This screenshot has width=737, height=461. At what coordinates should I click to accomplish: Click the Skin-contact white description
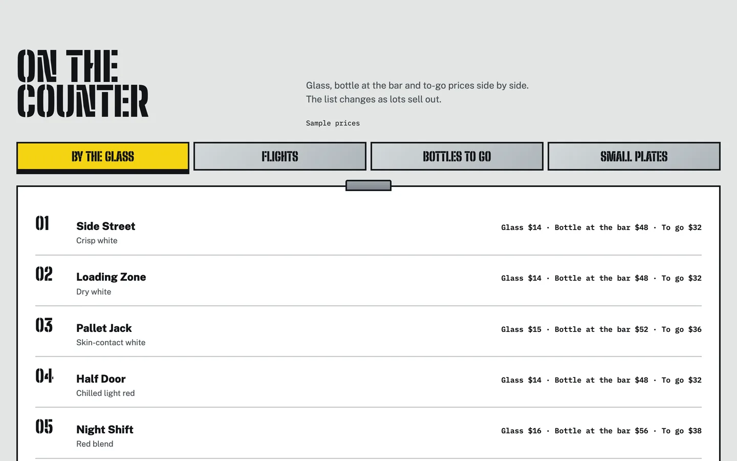111,343
